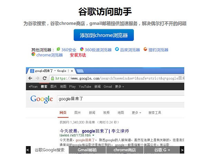The height and width of the screenshot is (154, 207).
Task: Expand 更多 dropdown in black bar
Action: 119,87
